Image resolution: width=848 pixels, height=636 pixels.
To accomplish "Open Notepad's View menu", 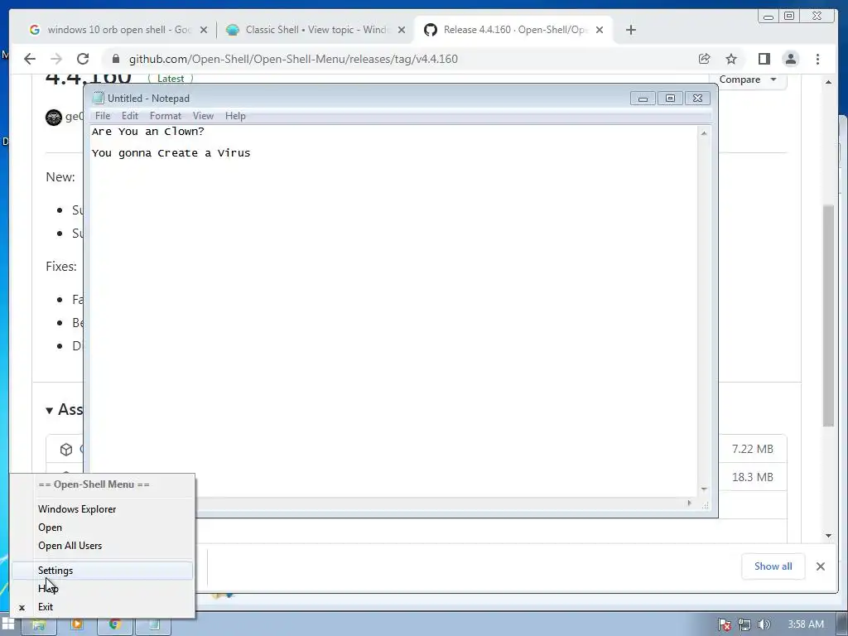I will pyautogui.click(x=204, y=116).
